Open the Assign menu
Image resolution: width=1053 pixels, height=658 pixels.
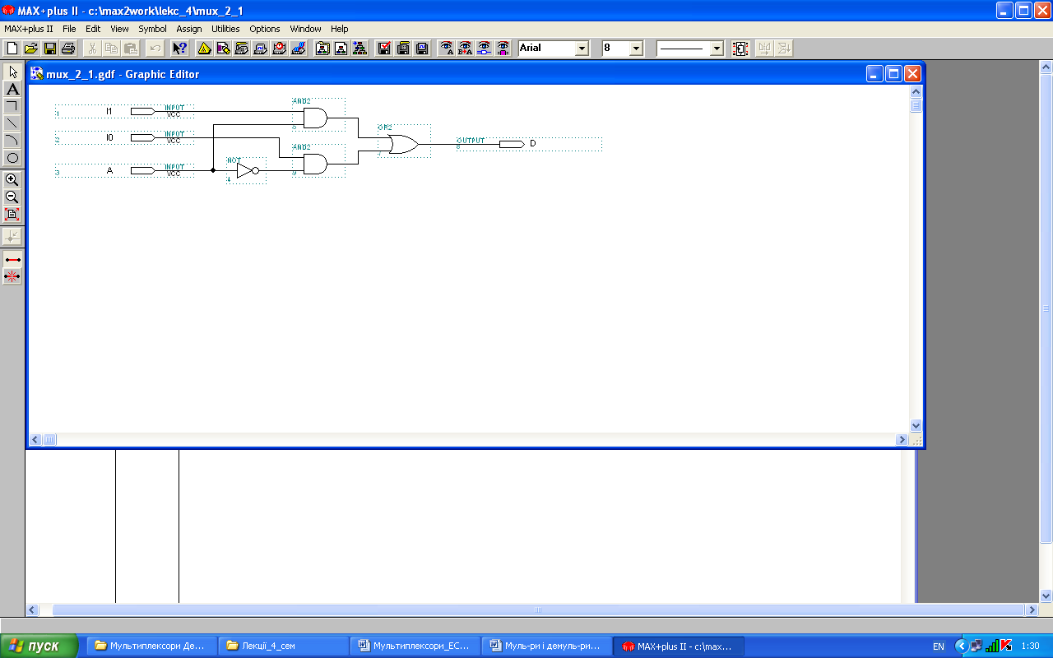pos(189,29)
